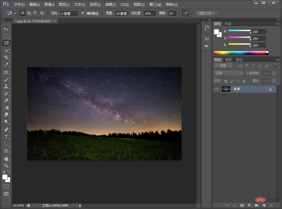Select the Pen tool
The image size is (282, 209).
(x=6, y=129)
